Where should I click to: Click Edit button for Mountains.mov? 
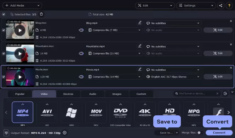(x=218, y=53)
